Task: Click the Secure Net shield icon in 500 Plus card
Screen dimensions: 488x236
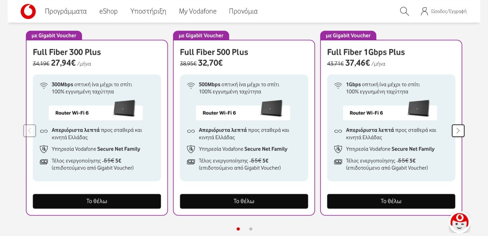Action: [191, 149]
